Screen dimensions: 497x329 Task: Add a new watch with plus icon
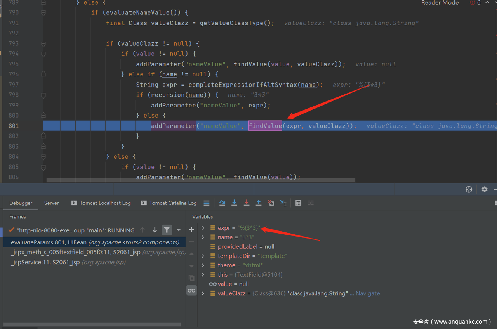click(x=191, y=230)
